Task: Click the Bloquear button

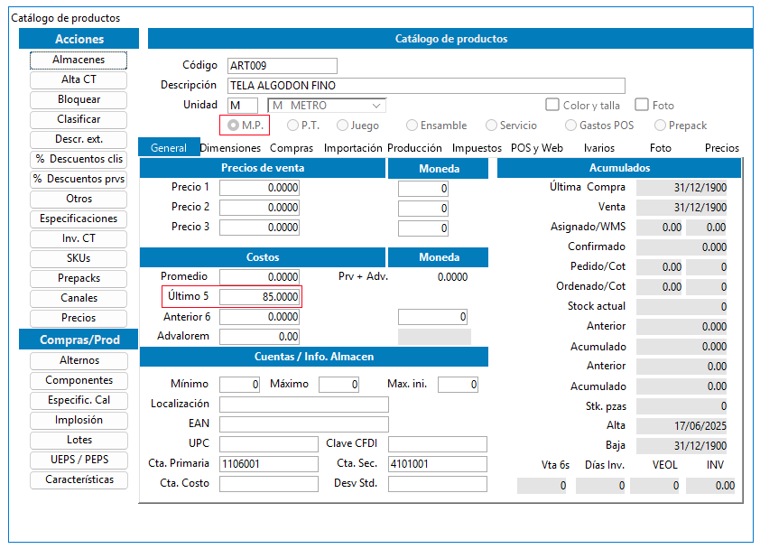Action: click(79, 100)
